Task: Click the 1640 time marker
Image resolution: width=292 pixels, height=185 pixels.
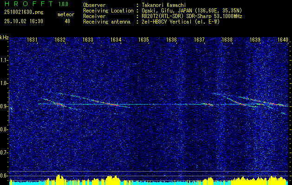Action: 283,40
